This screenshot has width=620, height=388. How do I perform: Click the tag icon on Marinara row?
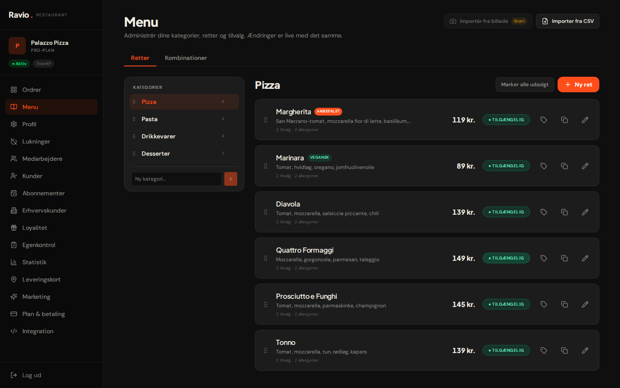(544, 166)
